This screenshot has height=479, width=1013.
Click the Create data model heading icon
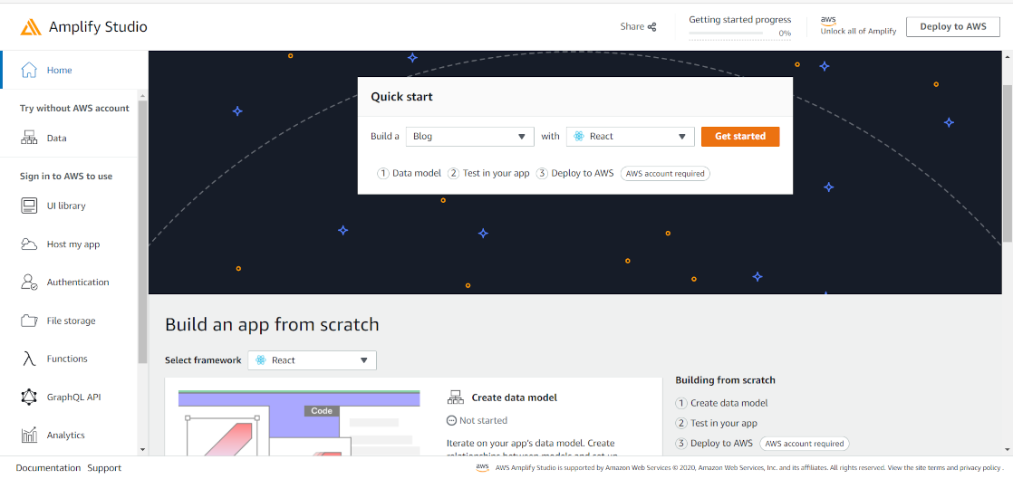click(x=456, y=398)
